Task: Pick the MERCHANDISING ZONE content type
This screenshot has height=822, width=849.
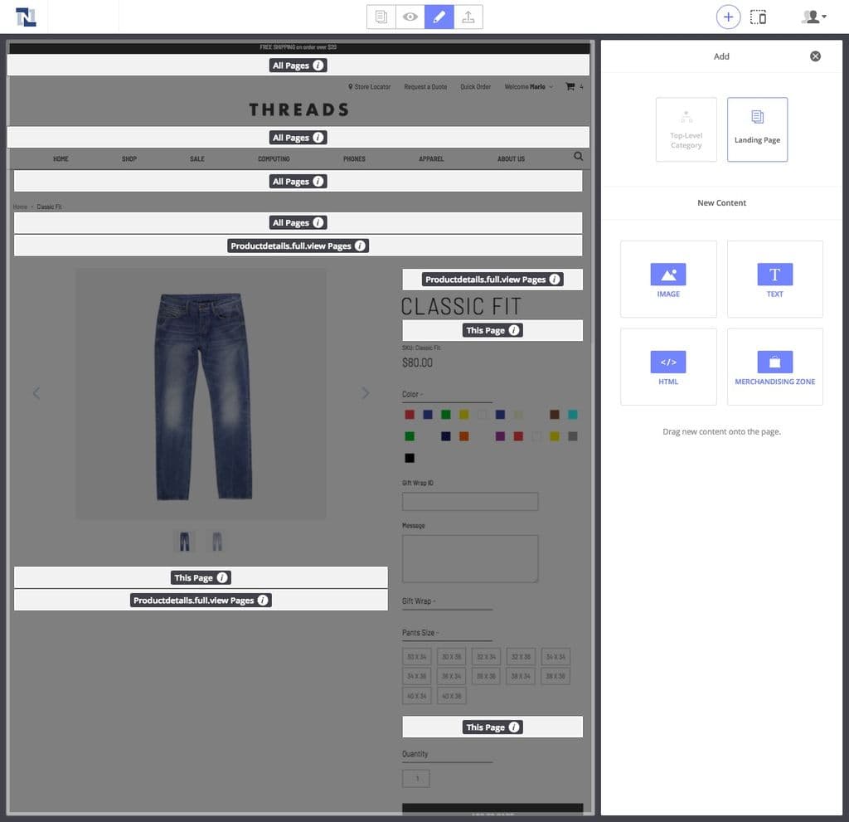Action: click(x=775, y=367)
